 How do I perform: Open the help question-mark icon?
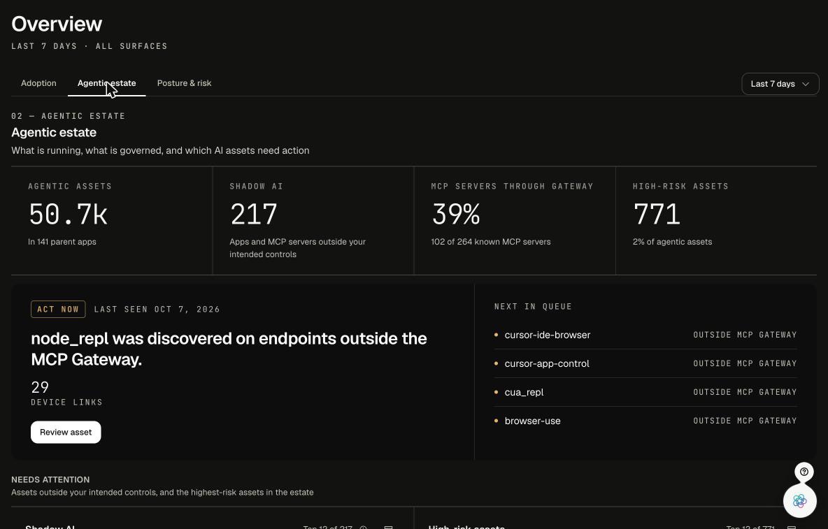[804, 472]
